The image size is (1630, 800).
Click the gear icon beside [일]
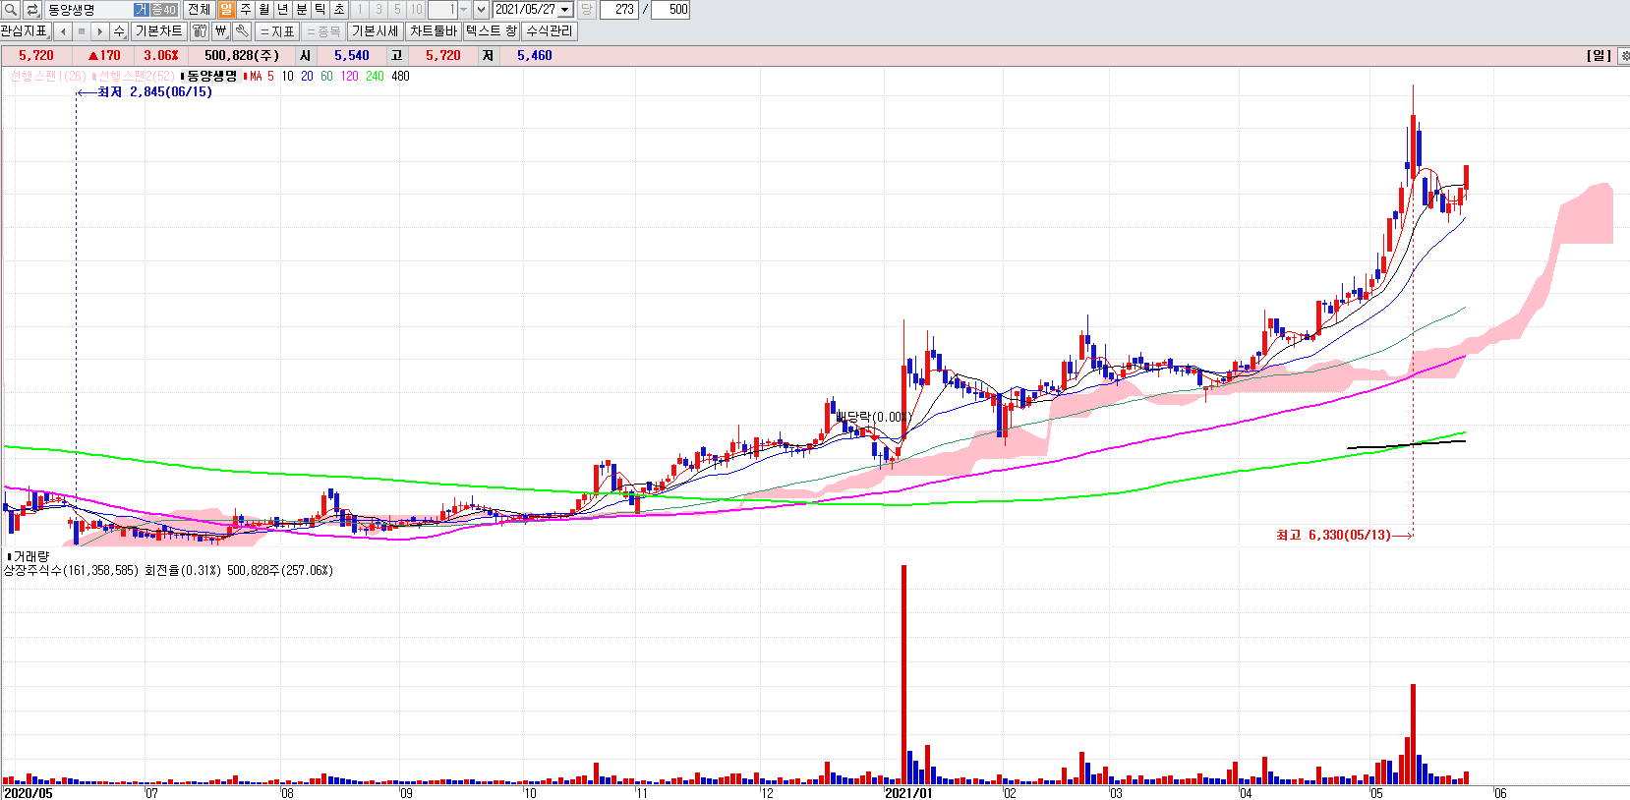tap(1624, 56)
